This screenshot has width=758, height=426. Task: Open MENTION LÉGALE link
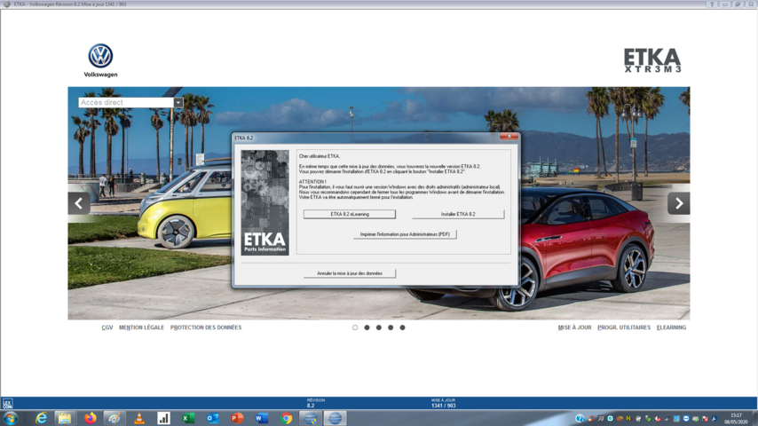(142, 327)
